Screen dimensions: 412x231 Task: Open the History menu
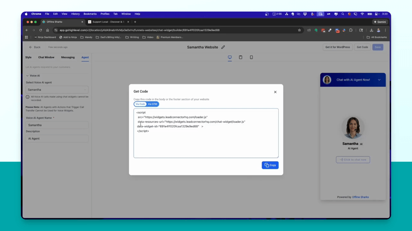pyautogui.click(x=76, y=14)
